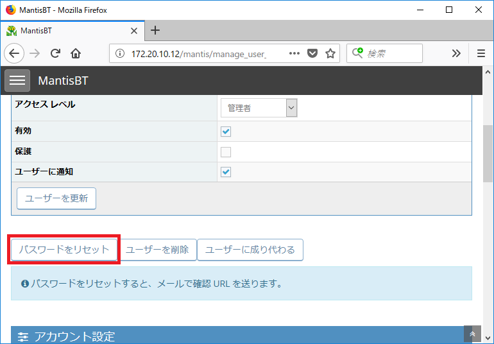Click the MantisBT header title link
The width and height of the screenshot is (494, 344).
point(63,81)
